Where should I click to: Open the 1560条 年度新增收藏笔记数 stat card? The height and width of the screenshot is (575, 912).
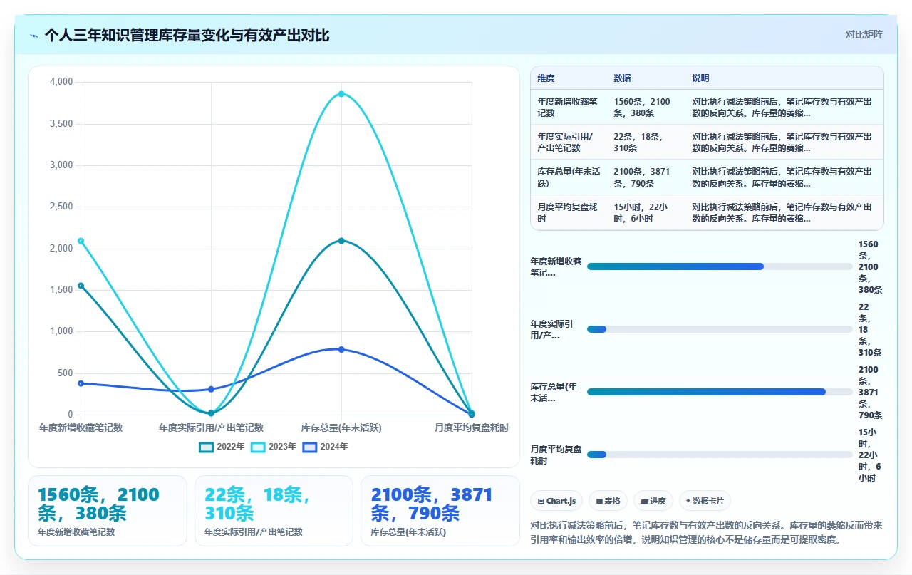point(108,511)
